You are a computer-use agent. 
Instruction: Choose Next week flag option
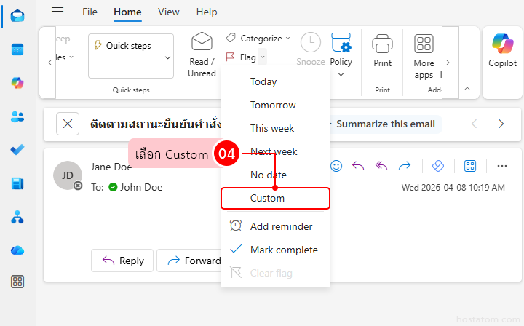coord(275,151)
